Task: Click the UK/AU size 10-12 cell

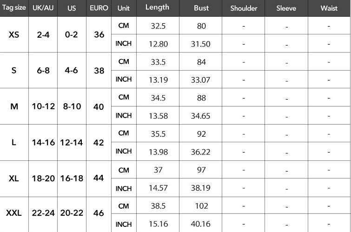Action: (43, 106)
